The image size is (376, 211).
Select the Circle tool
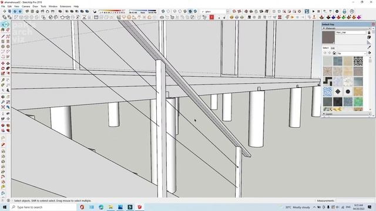3,46
